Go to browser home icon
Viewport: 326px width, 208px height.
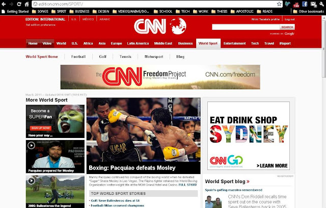point(27,4)
